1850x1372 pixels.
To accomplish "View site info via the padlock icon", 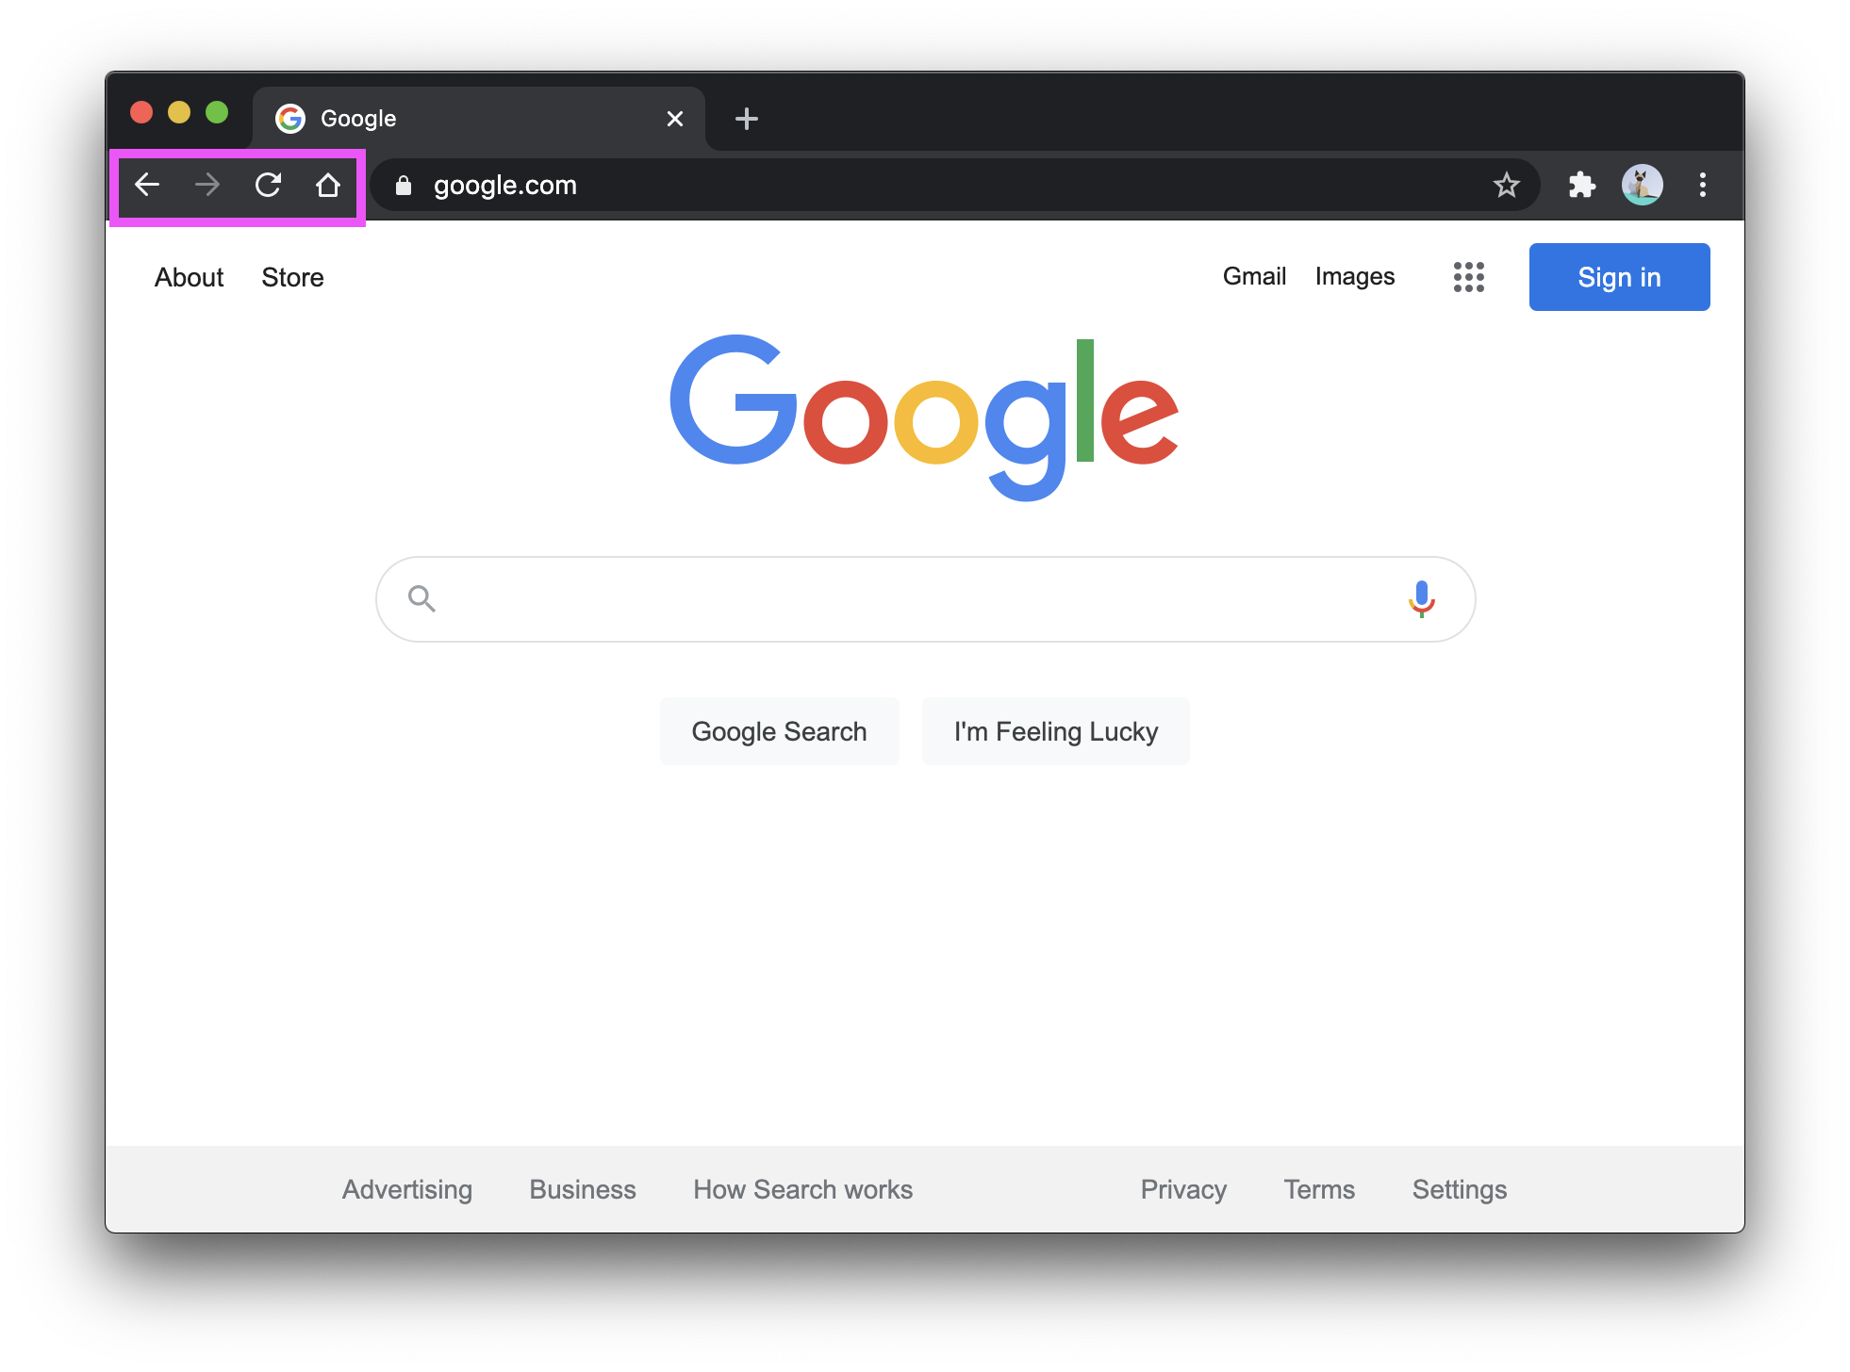I will [x=404, y=186].
